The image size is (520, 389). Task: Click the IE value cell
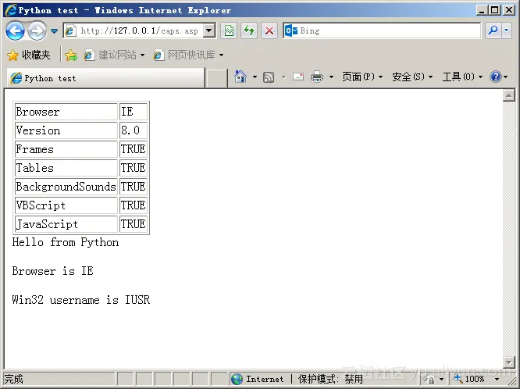(x=134, y=112)
